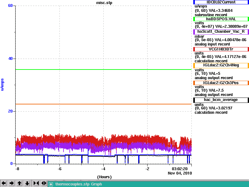The height and width of the screenshot is (187, 249).
Task: Click the y-axis tick label 40
Action: tap(10, 59)
